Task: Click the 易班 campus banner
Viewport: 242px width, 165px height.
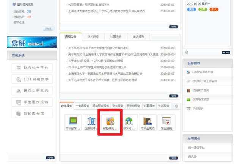Action: click(x=32, y=42)
